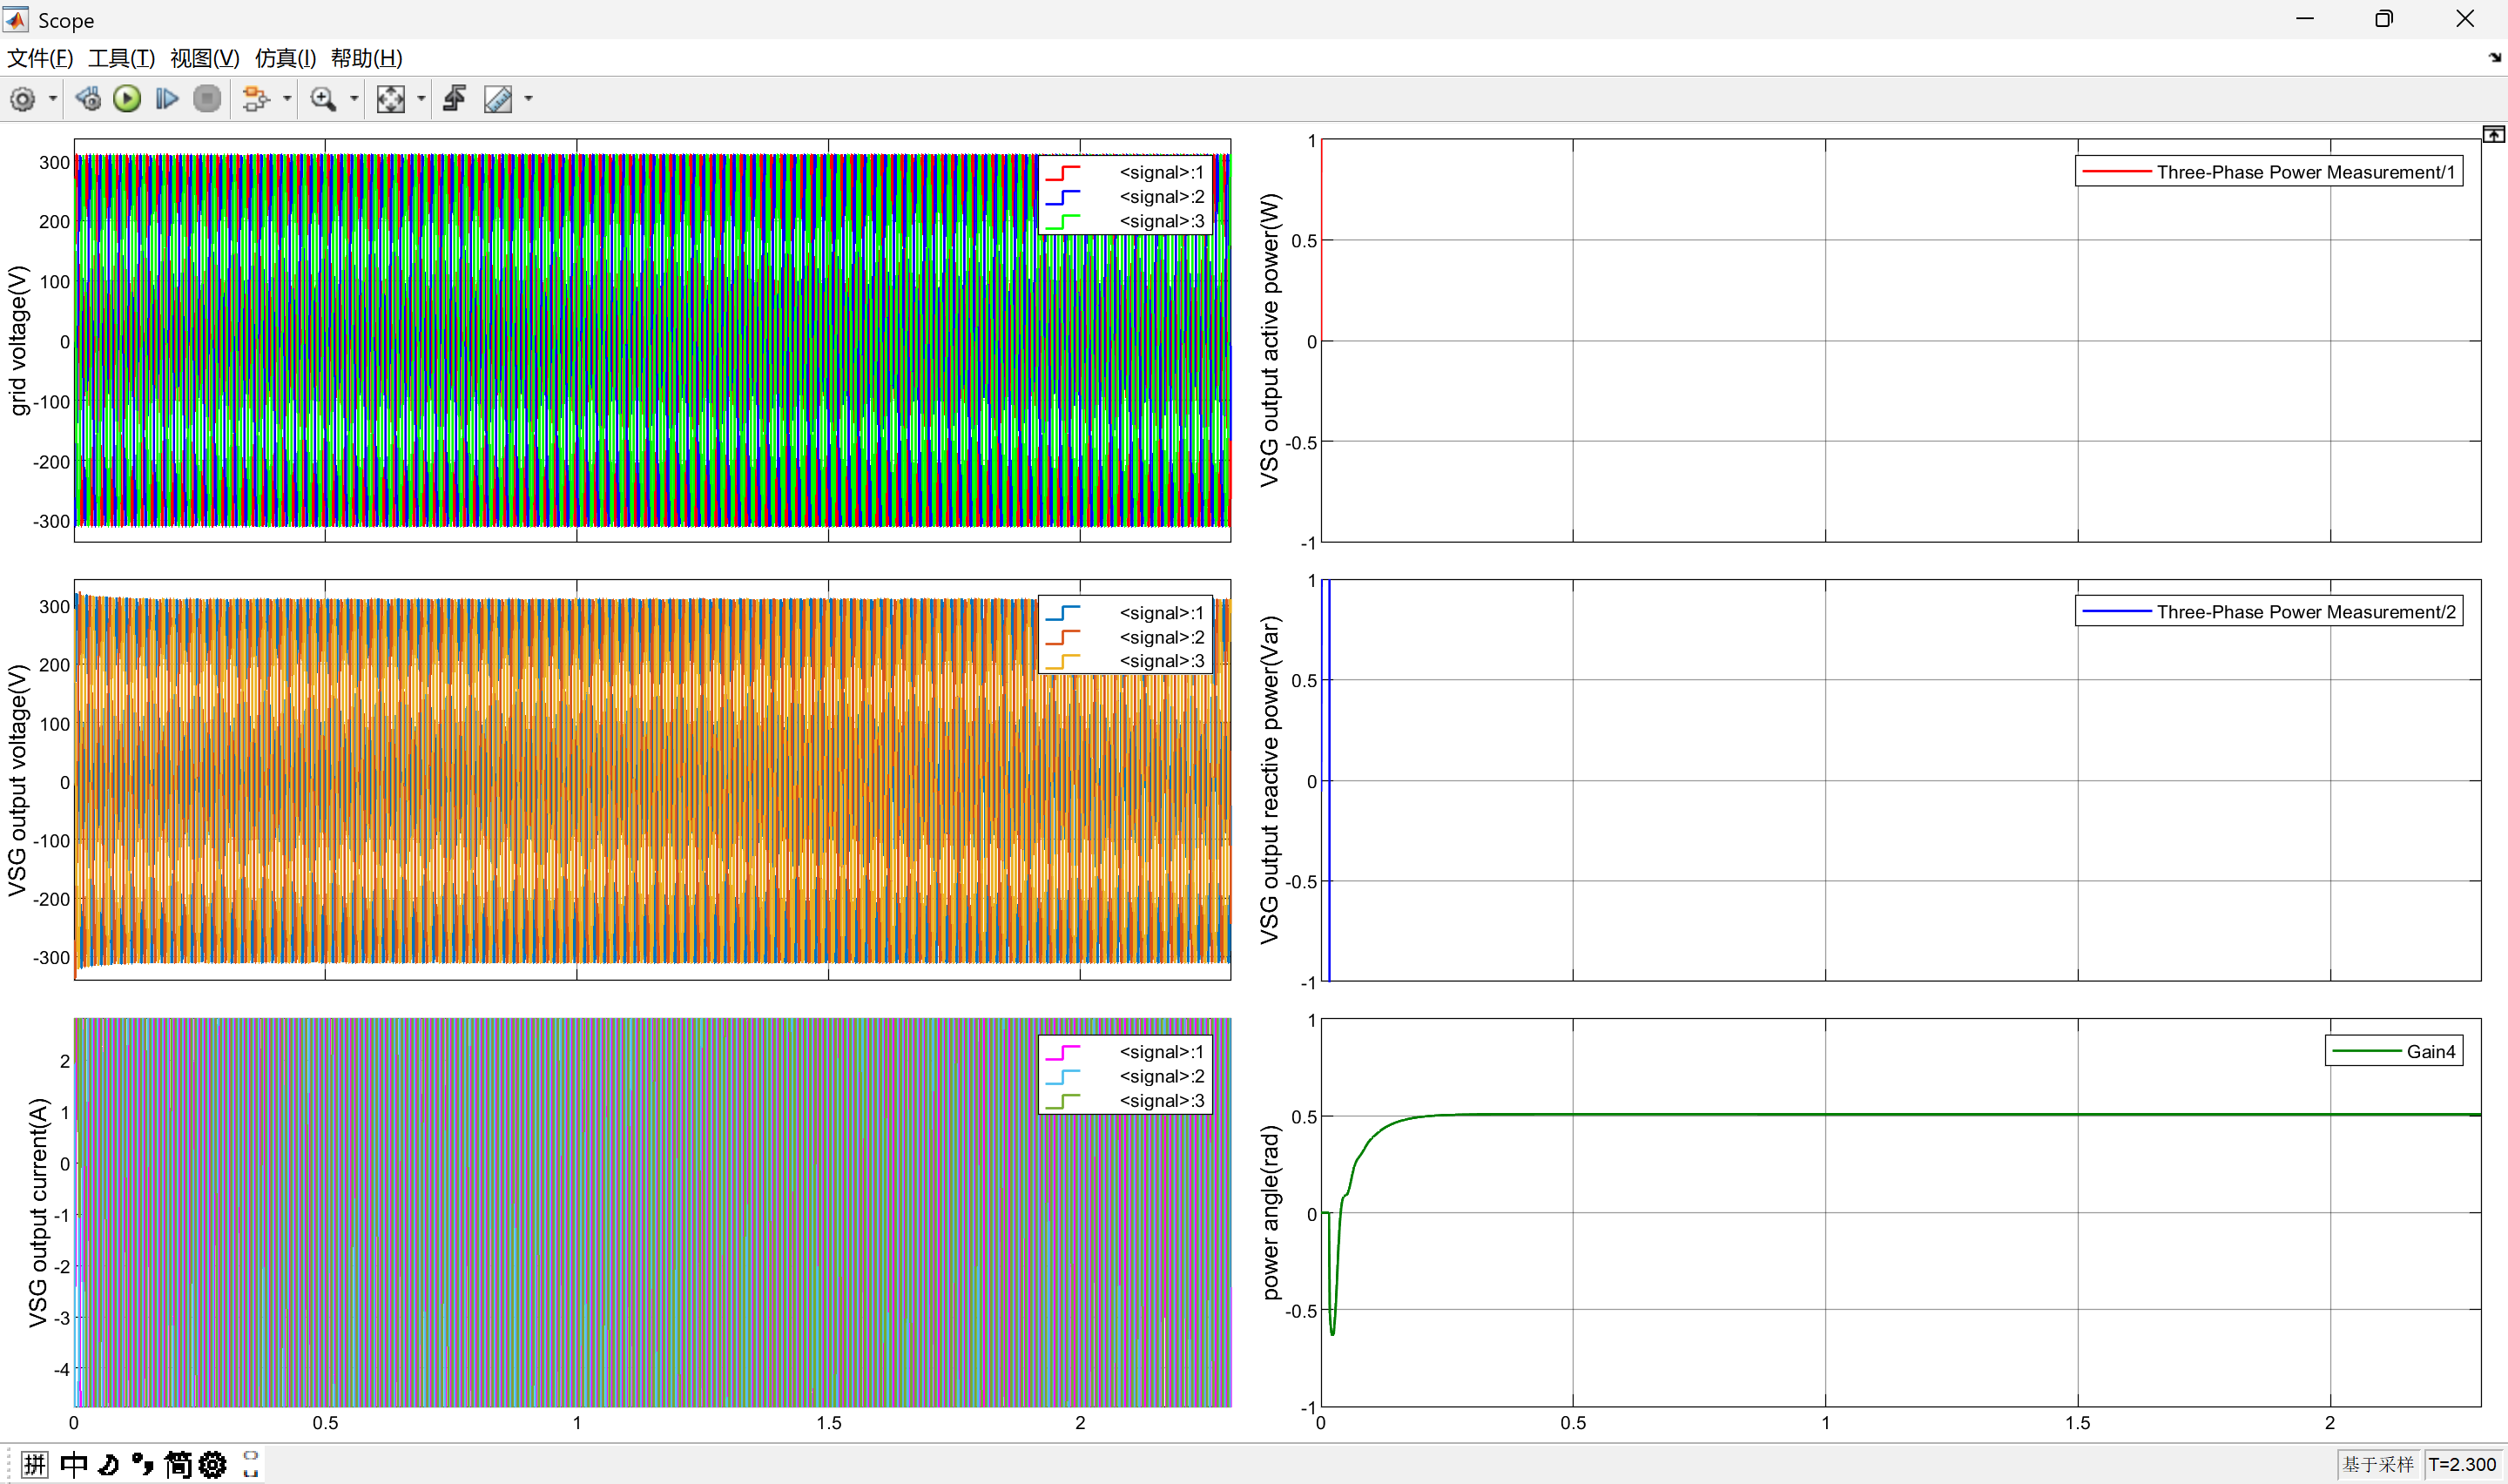The image size is (2508, 1484).
Task: Click the highlight Simulink block icon
Action: 256,99
